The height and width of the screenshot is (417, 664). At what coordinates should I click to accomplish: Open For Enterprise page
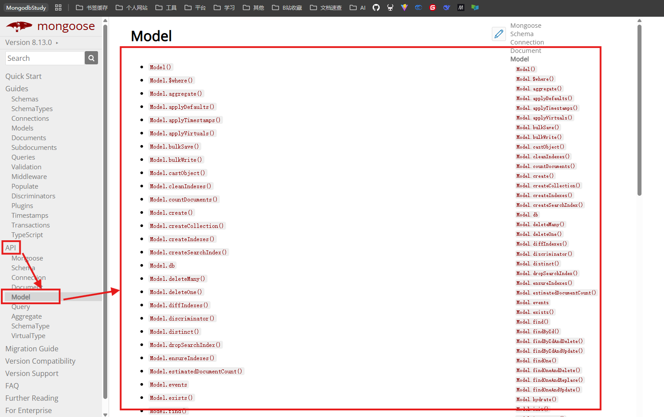click(28, 410)
